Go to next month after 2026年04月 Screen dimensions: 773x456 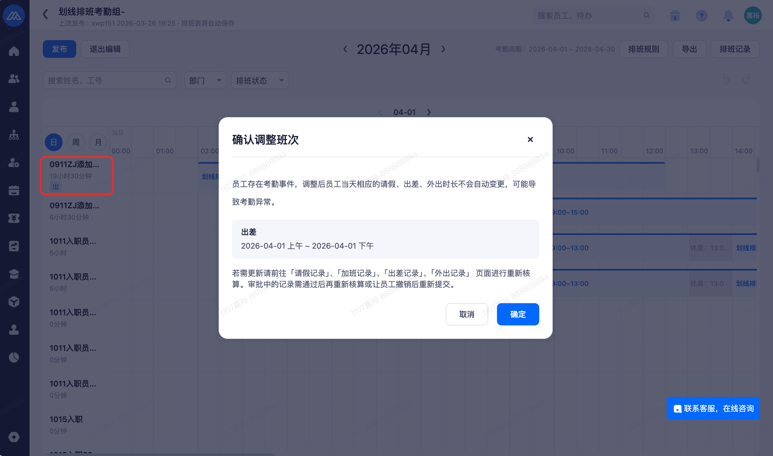pos(443,49)
